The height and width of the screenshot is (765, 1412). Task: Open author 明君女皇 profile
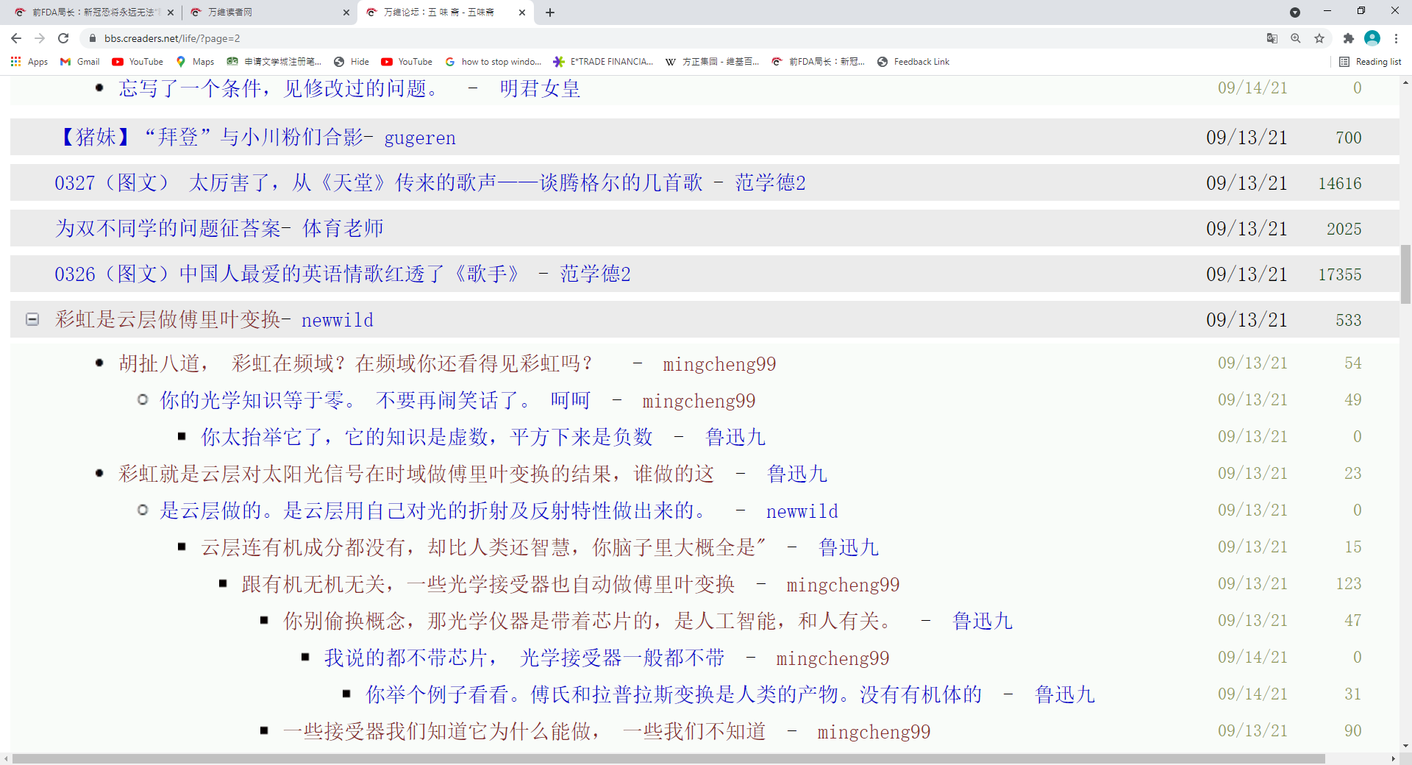(541, 89)
